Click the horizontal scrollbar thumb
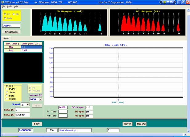The width and height of the screenshot is (190, 137). coord(93,135)
